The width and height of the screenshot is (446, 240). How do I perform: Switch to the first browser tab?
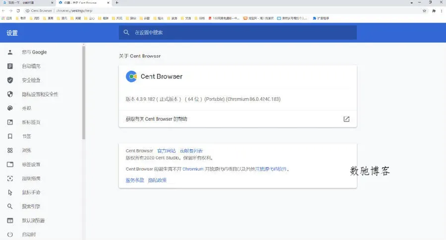[28, 2]
